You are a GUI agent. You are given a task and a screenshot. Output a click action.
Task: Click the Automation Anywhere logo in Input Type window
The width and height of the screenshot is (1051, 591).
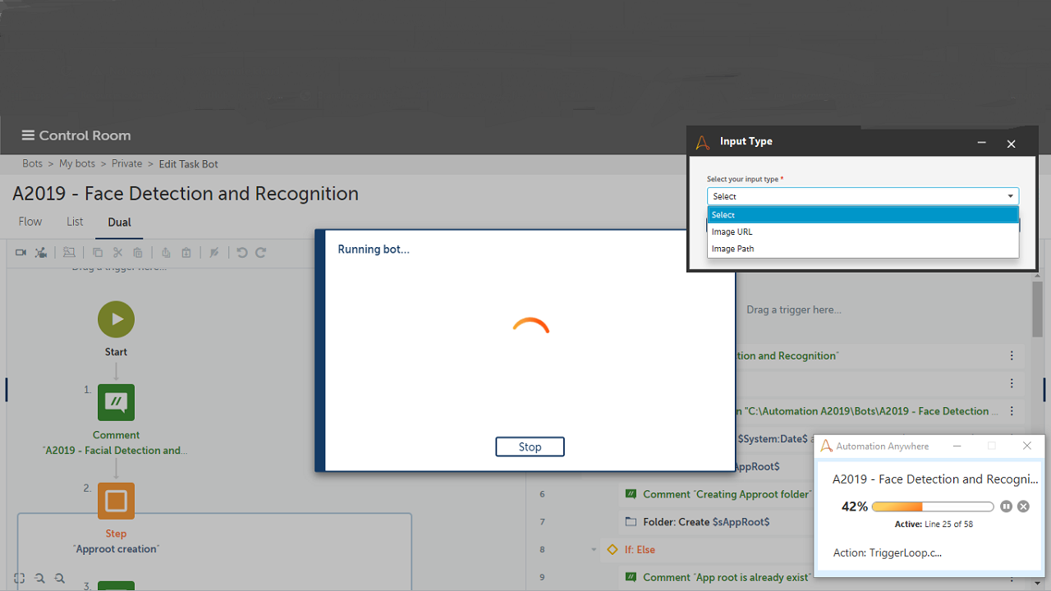click(703, 143)
